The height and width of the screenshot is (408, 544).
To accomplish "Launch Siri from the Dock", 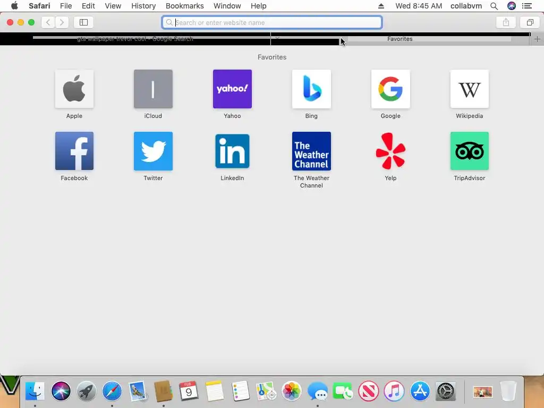I will [61, 391].
